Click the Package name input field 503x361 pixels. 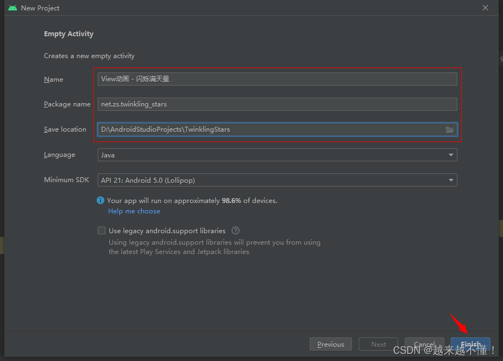pos(277,104)
